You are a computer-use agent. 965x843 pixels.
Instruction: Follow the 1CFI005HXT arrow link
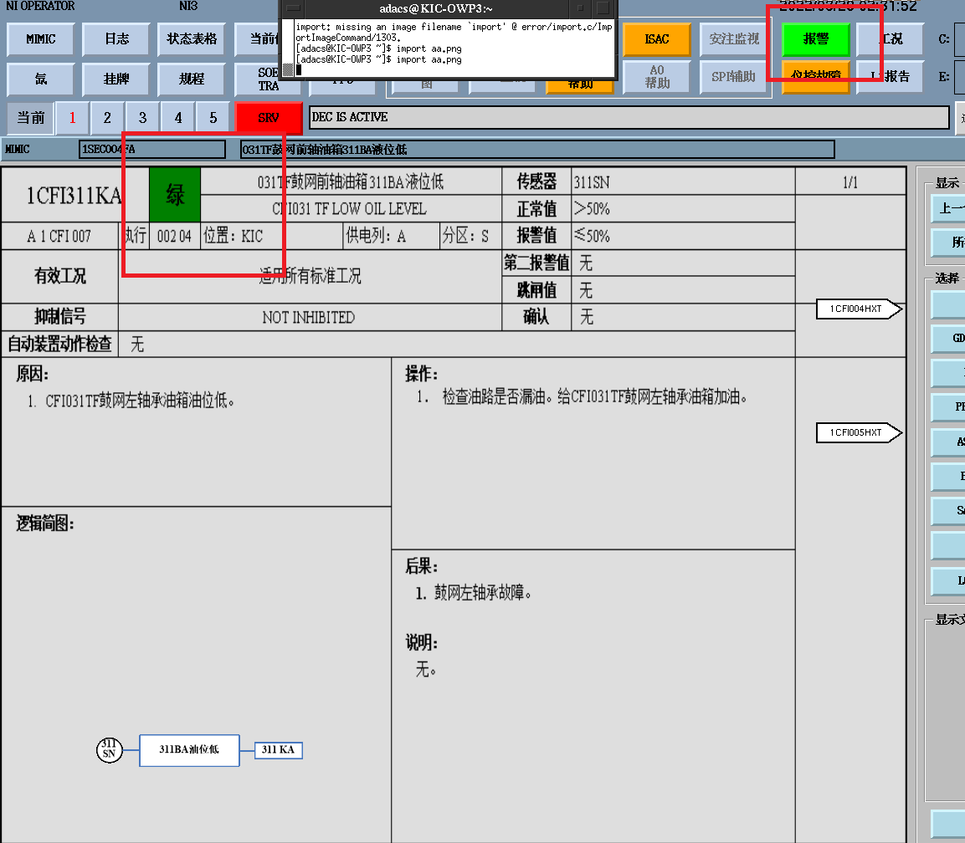(860, 432)
